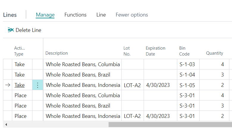
Task: Click the left scroll arrow of horizontal scrollbar
Action: (x=6, y=125)
